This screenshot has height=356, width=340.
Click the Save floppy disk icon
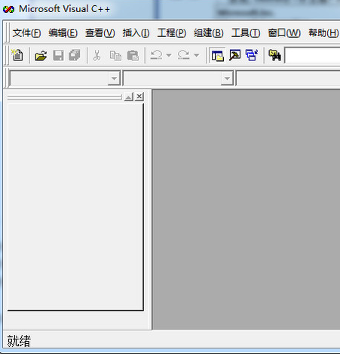58,55
